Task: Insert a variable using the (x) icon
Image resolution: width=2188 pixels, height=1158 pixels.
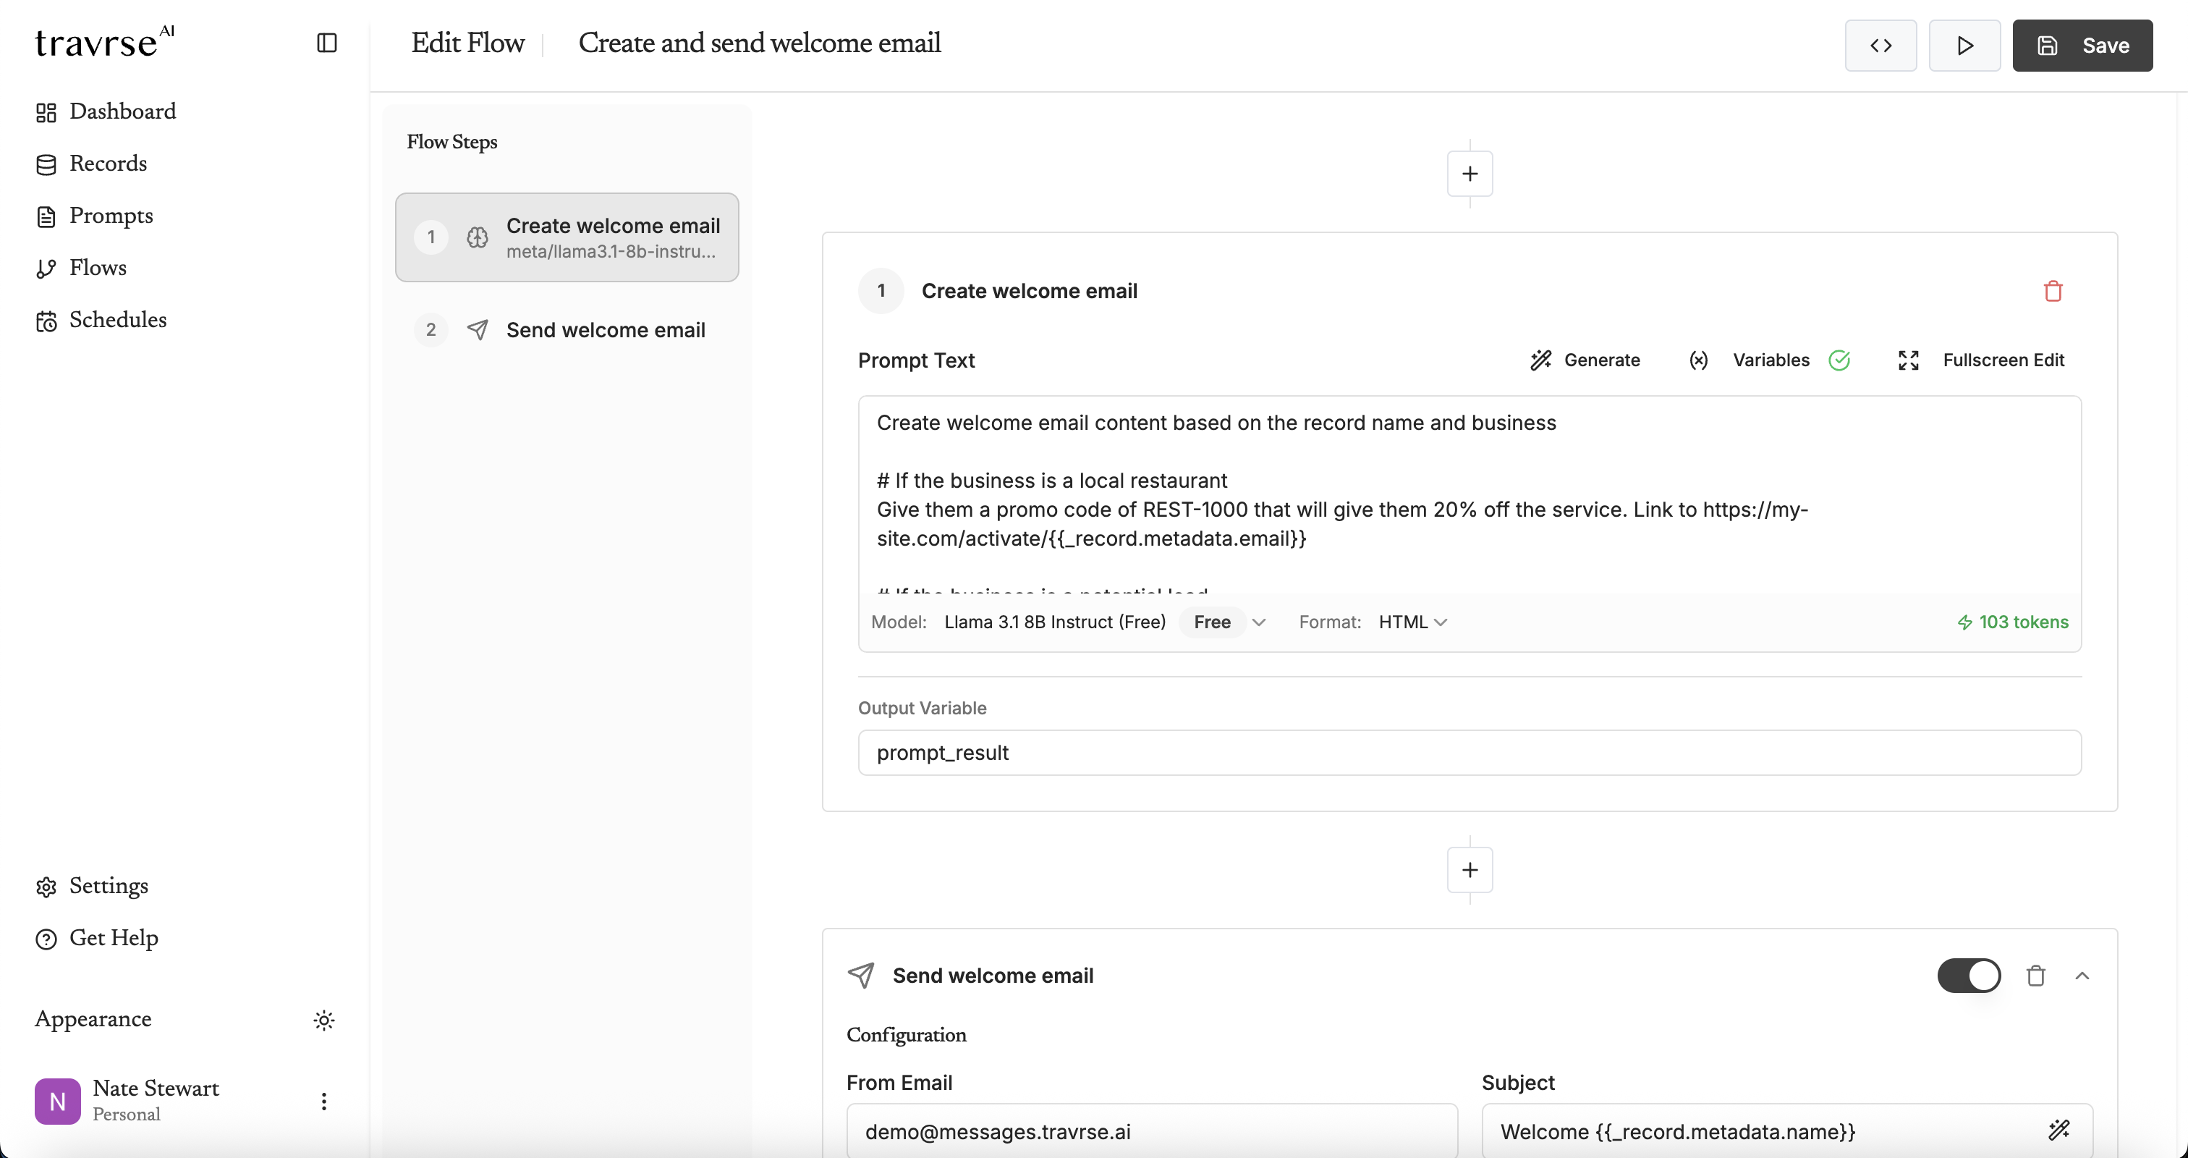Action: click(x=1698, y=360)
